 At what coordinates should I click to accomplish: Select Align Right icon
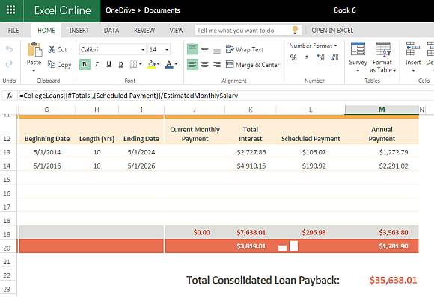pos(217,65)
